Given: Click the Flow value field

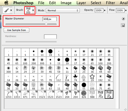Looking at the screenshot, I should 120,10.
